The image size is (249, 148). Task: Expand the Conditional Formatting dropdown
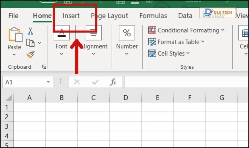pos(223,30)
